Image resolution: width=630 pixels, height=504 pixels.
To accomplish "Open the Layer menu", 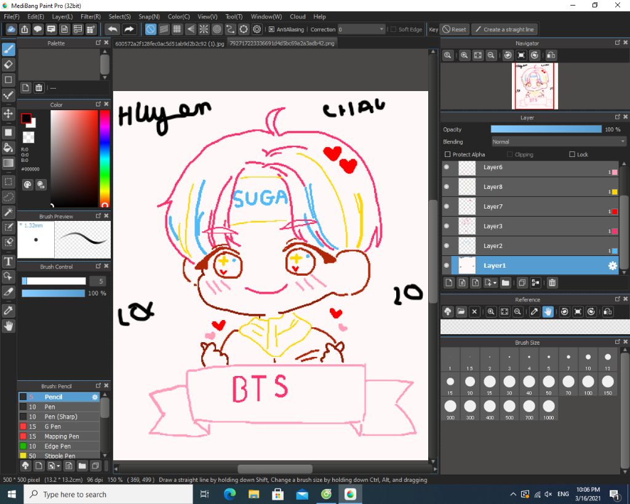I will [62, 17].
